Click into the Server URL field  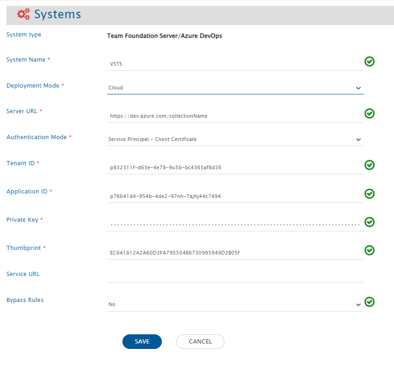[235, 116]
